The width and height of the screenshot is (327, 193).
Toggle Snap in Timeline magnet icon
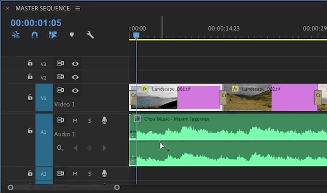(x=34, y=35)
